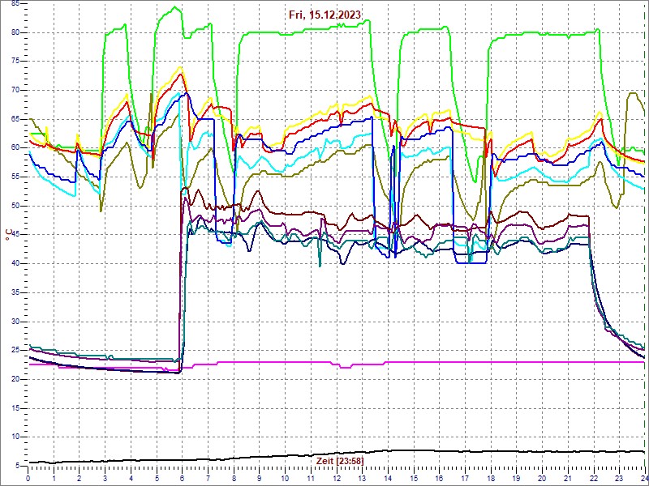Viewport: 649px width, 486px height.
Task: Click hour 24 on the time axis
Action: tap(644, 476)
